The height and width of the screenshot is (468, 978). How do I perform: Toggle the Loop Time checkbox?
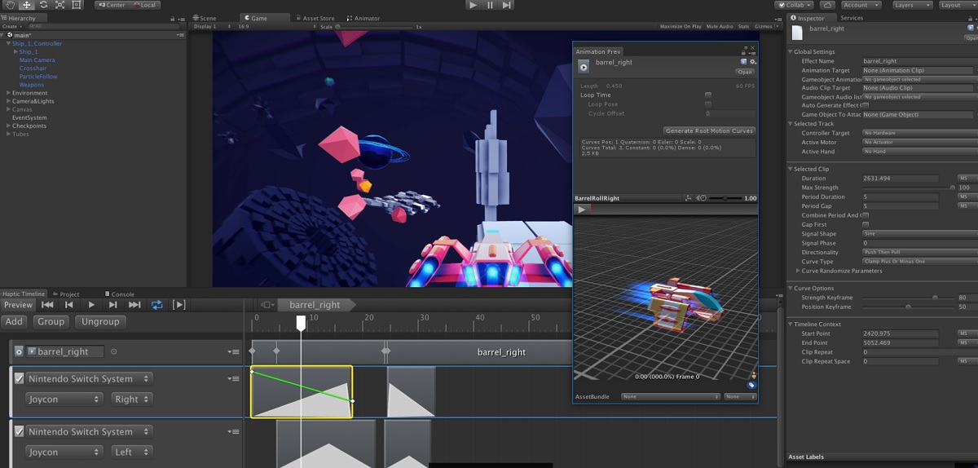click(x=707, y=95)
